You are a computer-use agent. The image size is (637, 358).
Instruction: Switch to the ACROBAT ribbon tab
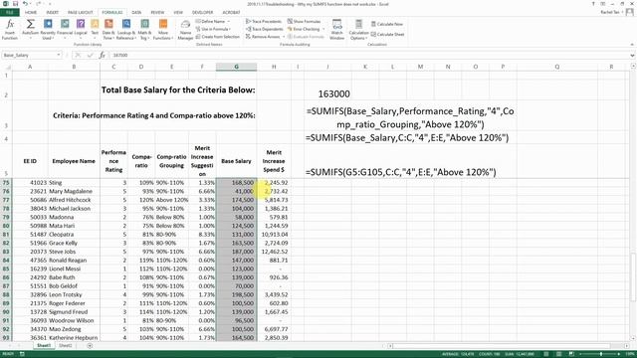coord(231,12)
